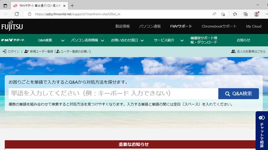The width and height of the screenshot is (268, 150).
Task: Open browser settings ellipsis menu
Action: [x=267, y=14]
